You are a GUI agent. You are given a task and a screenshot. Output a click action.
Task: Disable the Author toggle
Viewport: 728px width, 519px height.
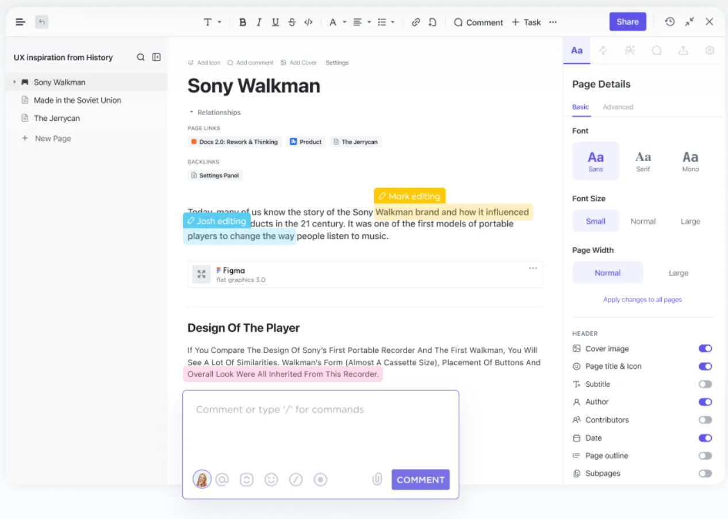click(705, 402)
